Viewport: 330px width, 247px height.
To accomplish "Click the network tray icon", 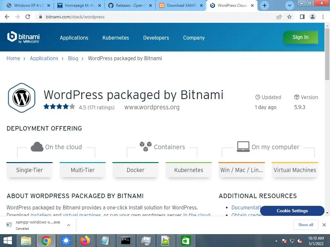I will click(292, 241).
